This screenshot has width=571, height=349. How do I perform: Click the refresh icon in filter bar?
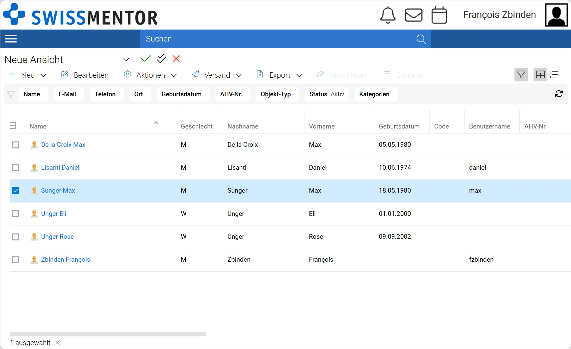[559, 94]
